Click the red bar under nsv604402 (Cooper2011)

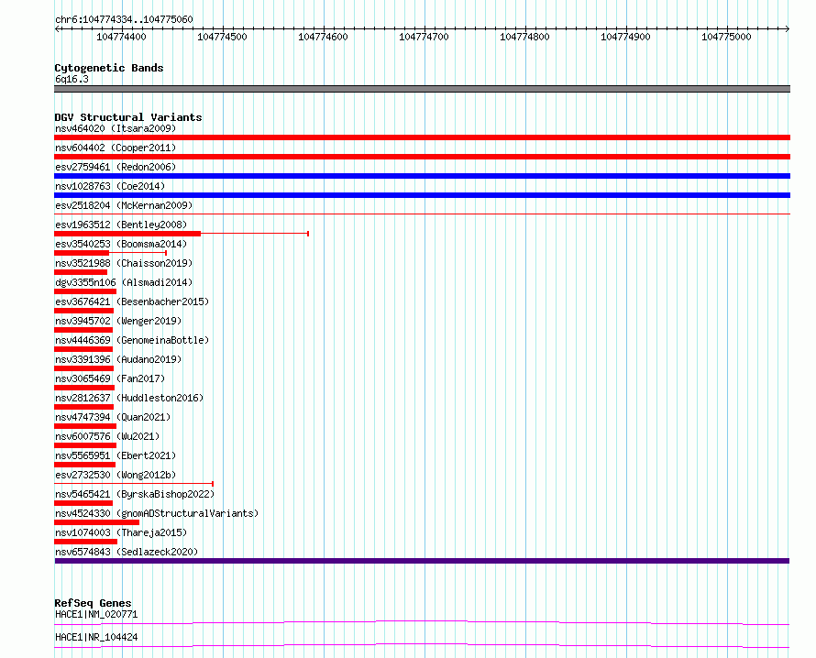coord(422,157)
